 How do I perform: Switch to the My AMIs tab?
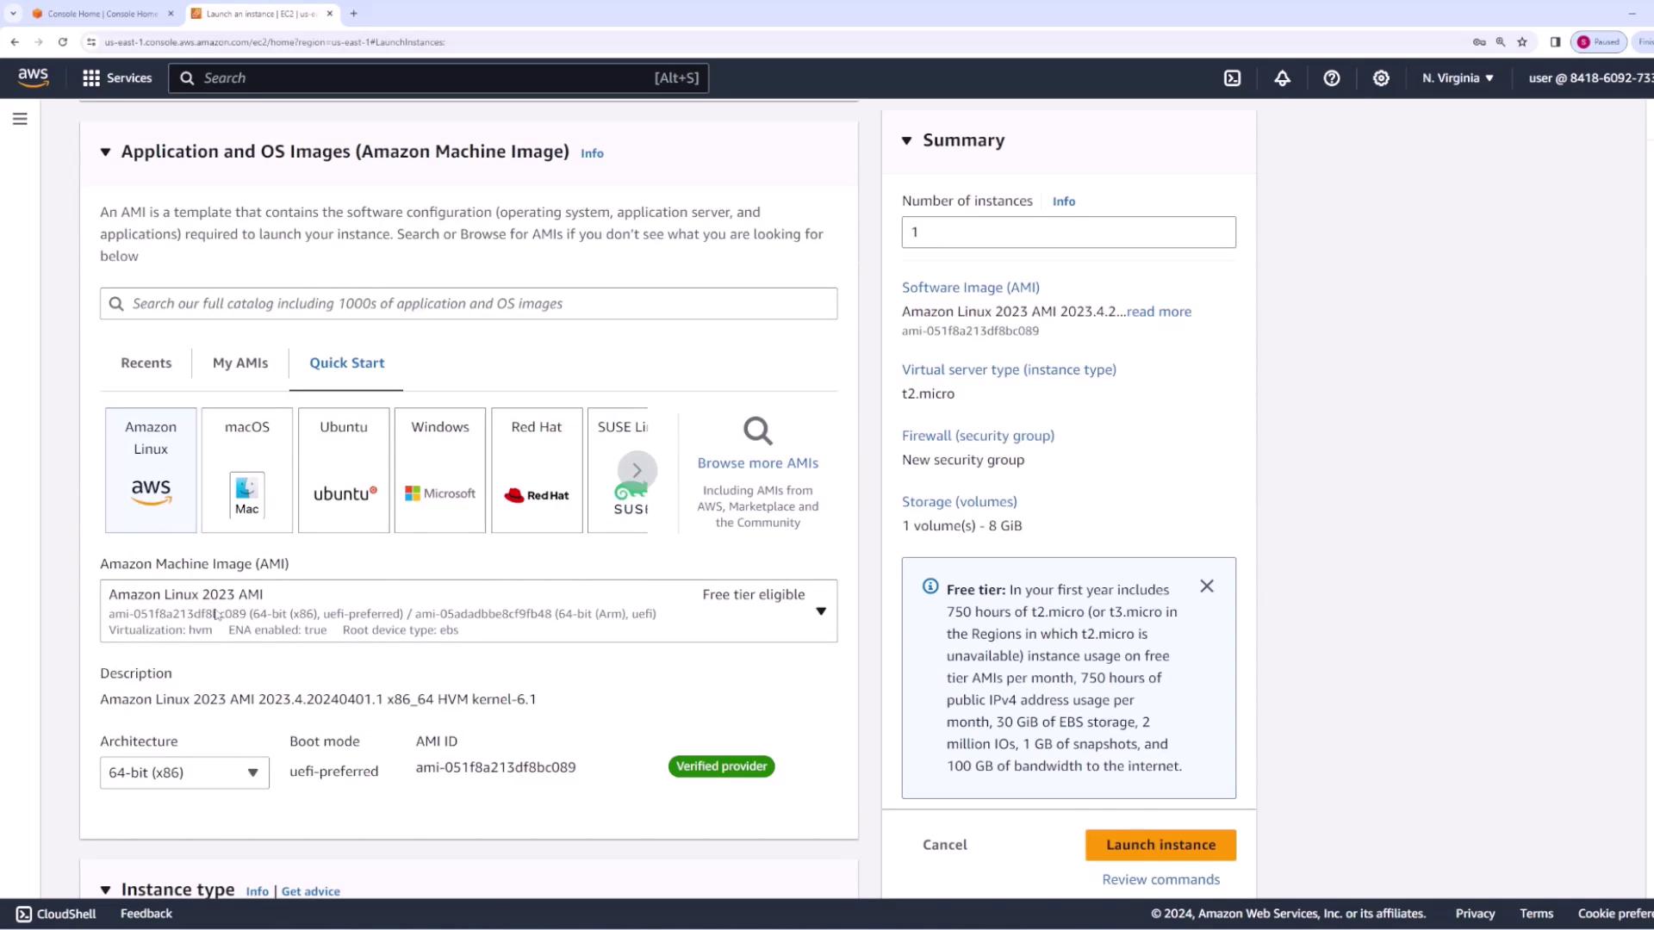[x=239, y=363]
